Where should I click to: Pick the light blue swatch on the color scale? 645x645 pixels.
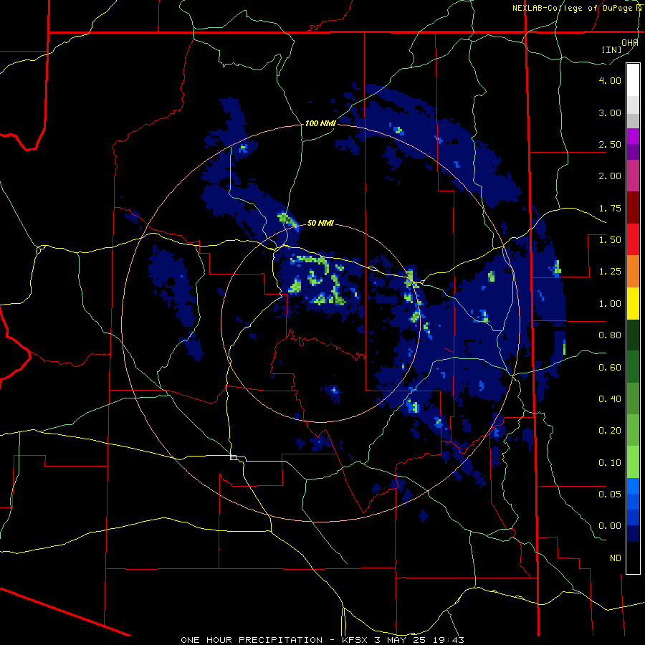click(633, 486)
